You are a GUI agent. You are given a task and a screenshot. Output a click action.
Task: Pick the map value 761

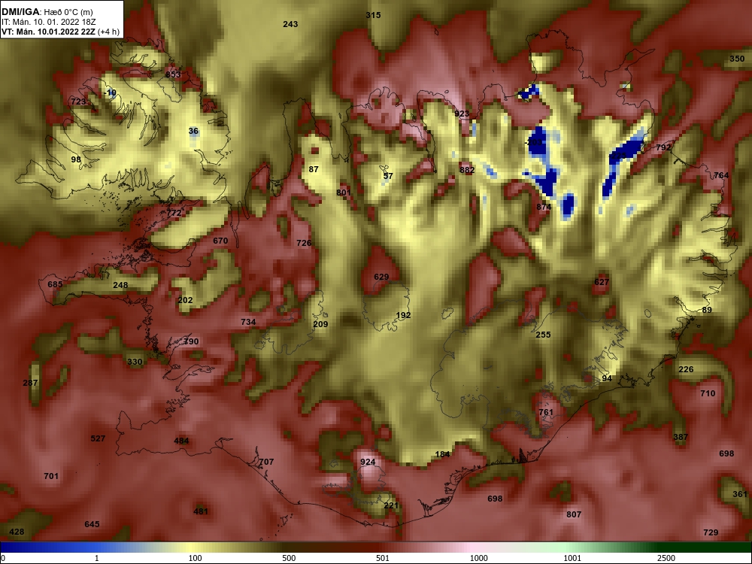tap(546, 412)
